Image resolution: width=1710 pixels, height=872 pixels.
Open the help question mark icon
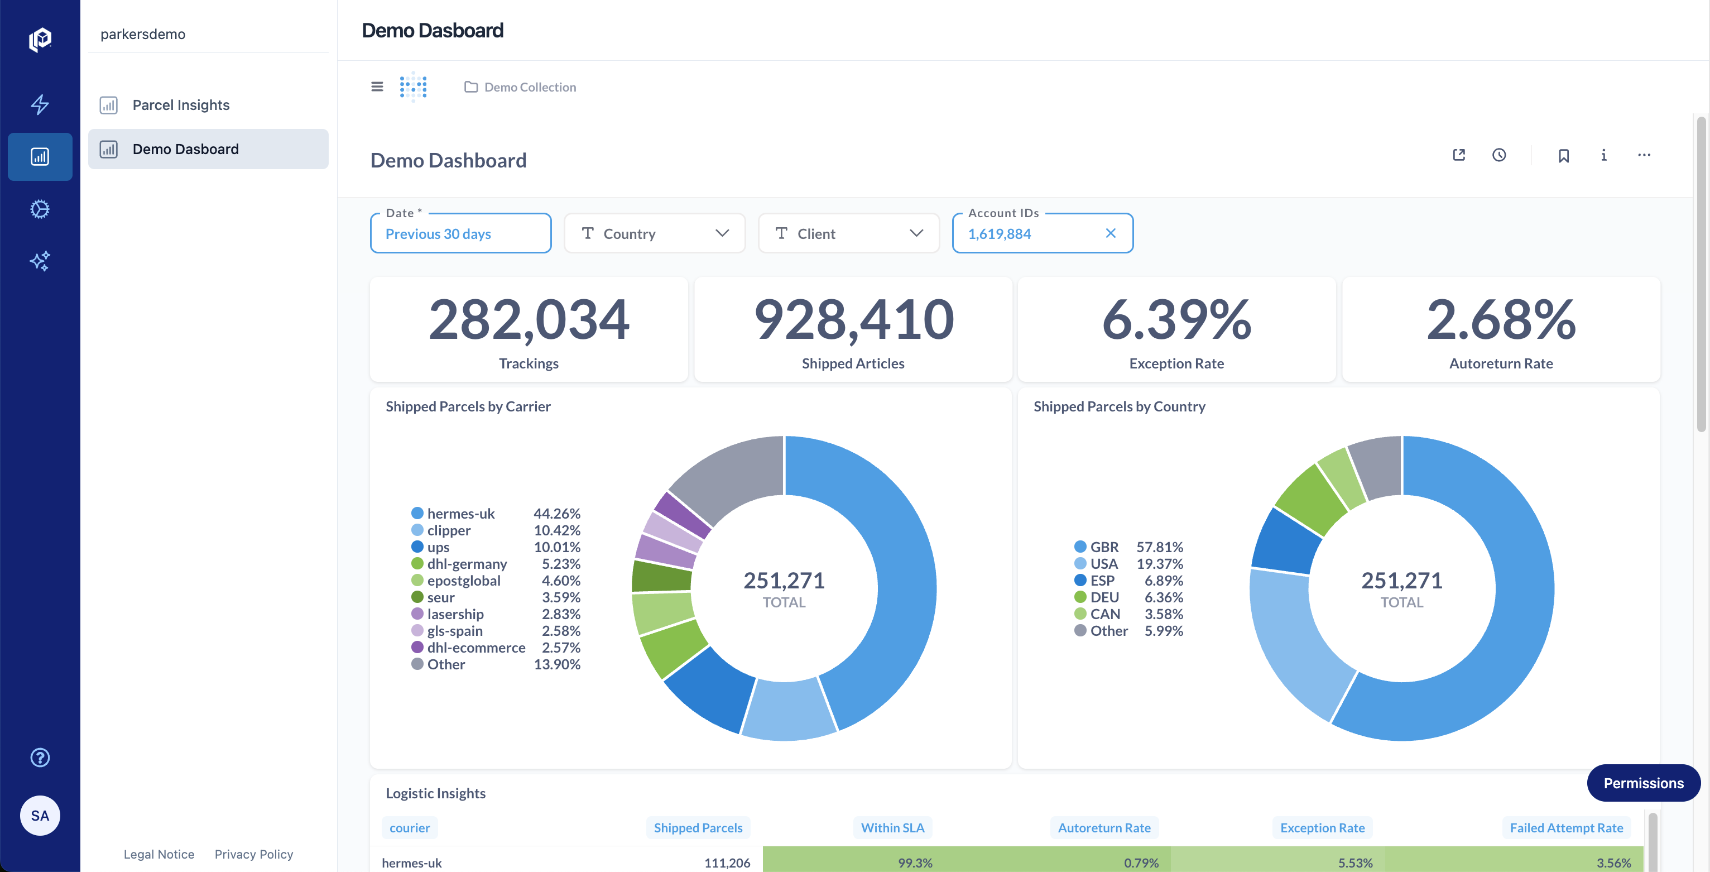pos(40,757)
